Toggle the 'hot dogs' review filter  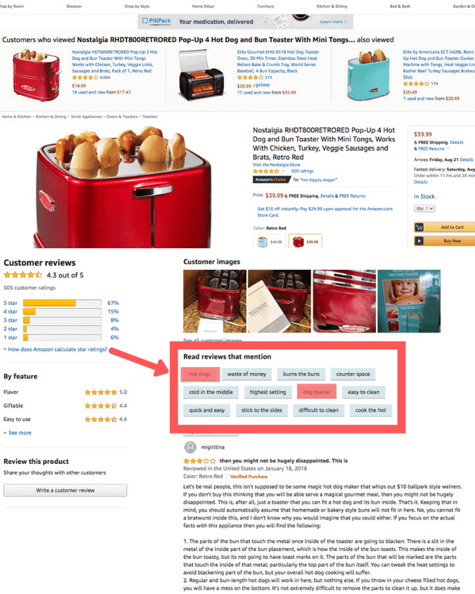[200, 374]
